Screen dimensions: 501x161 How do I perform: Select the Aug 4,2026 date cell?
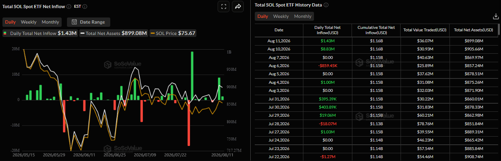point(279,82)
